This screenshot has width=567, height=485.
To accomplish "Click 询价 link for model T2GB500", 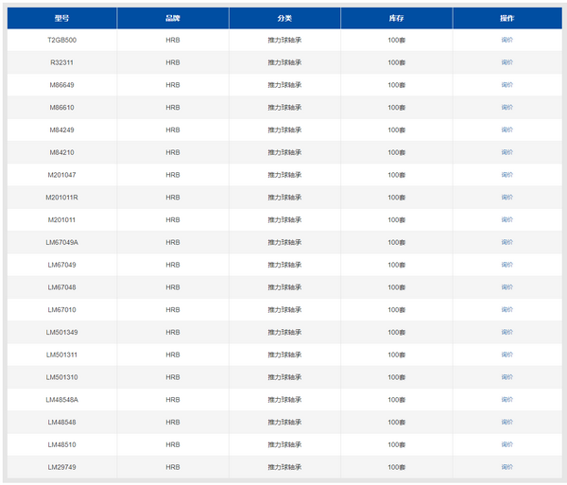I will click(507, 40).
